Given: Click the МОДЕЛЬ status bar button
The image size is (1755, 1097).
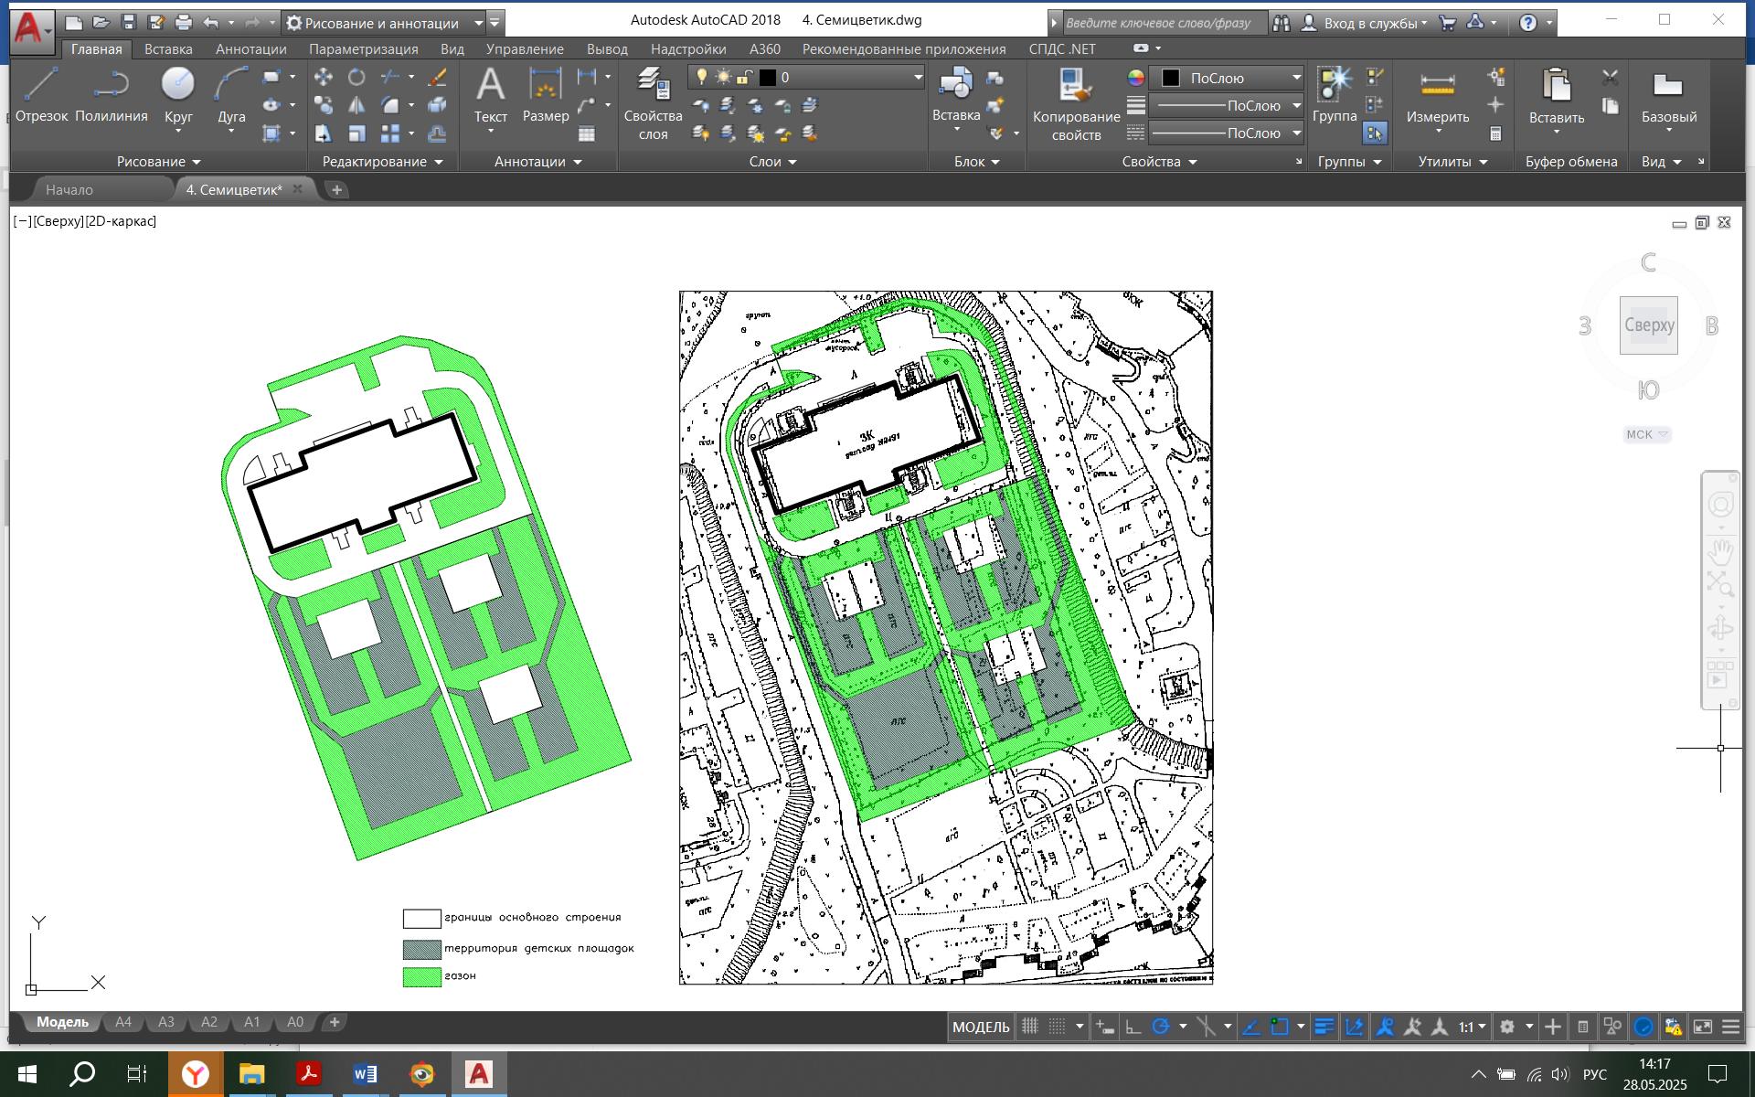Looking at the screenshot, I should pos(981,1027).
